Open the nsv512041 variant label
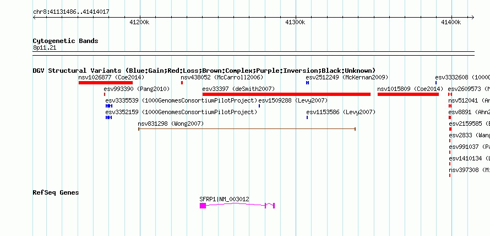 (469, 100)
